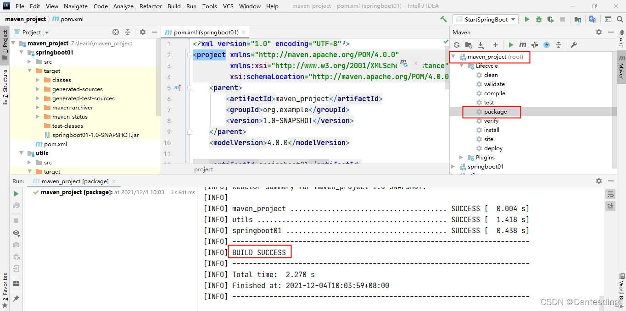Screen dimensions: 626x311
Task: Locate the opened file in the Project panel
Action: (116, 32)
